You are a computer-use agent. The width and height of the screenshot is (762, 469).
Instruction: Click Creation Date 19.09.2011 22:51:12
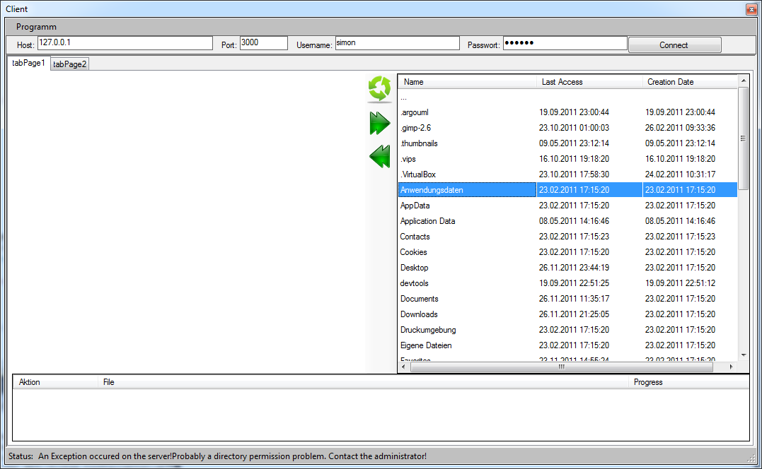pos(681,283)
